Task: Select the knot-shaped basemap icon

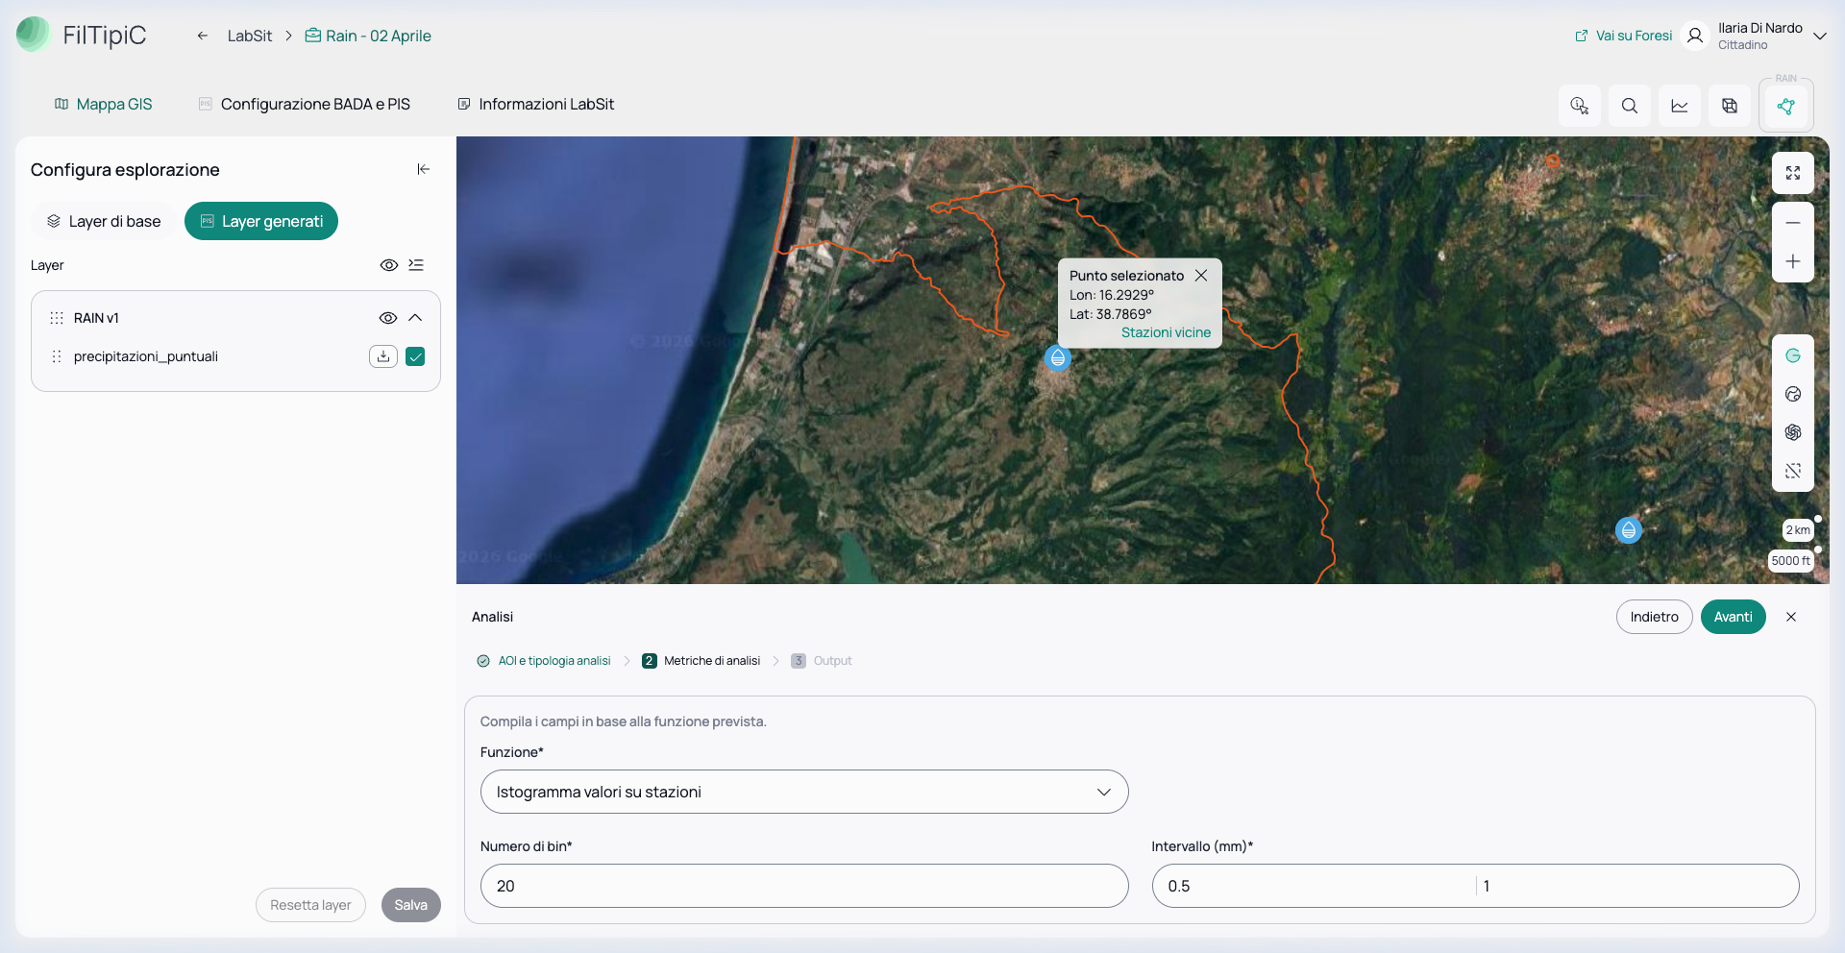Action: click(1793, 432)
